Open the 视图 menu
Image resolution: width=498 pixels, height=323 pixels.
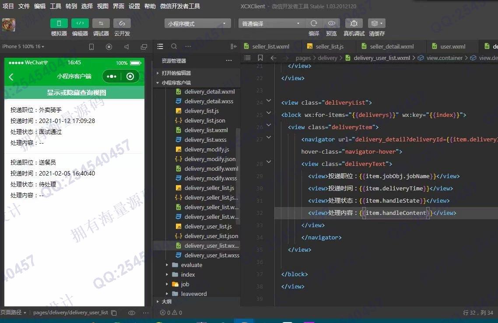point(102,6)
